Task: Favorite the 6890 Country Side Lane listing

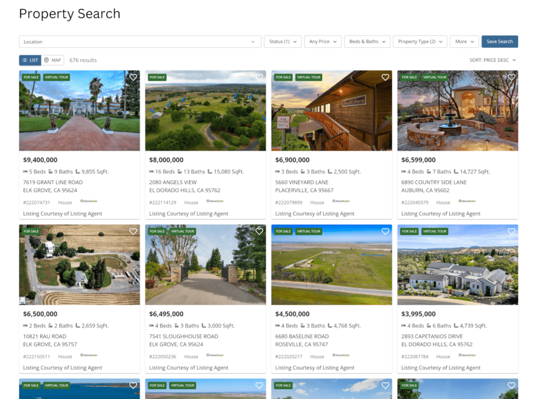Action: (x=511, y=77)
